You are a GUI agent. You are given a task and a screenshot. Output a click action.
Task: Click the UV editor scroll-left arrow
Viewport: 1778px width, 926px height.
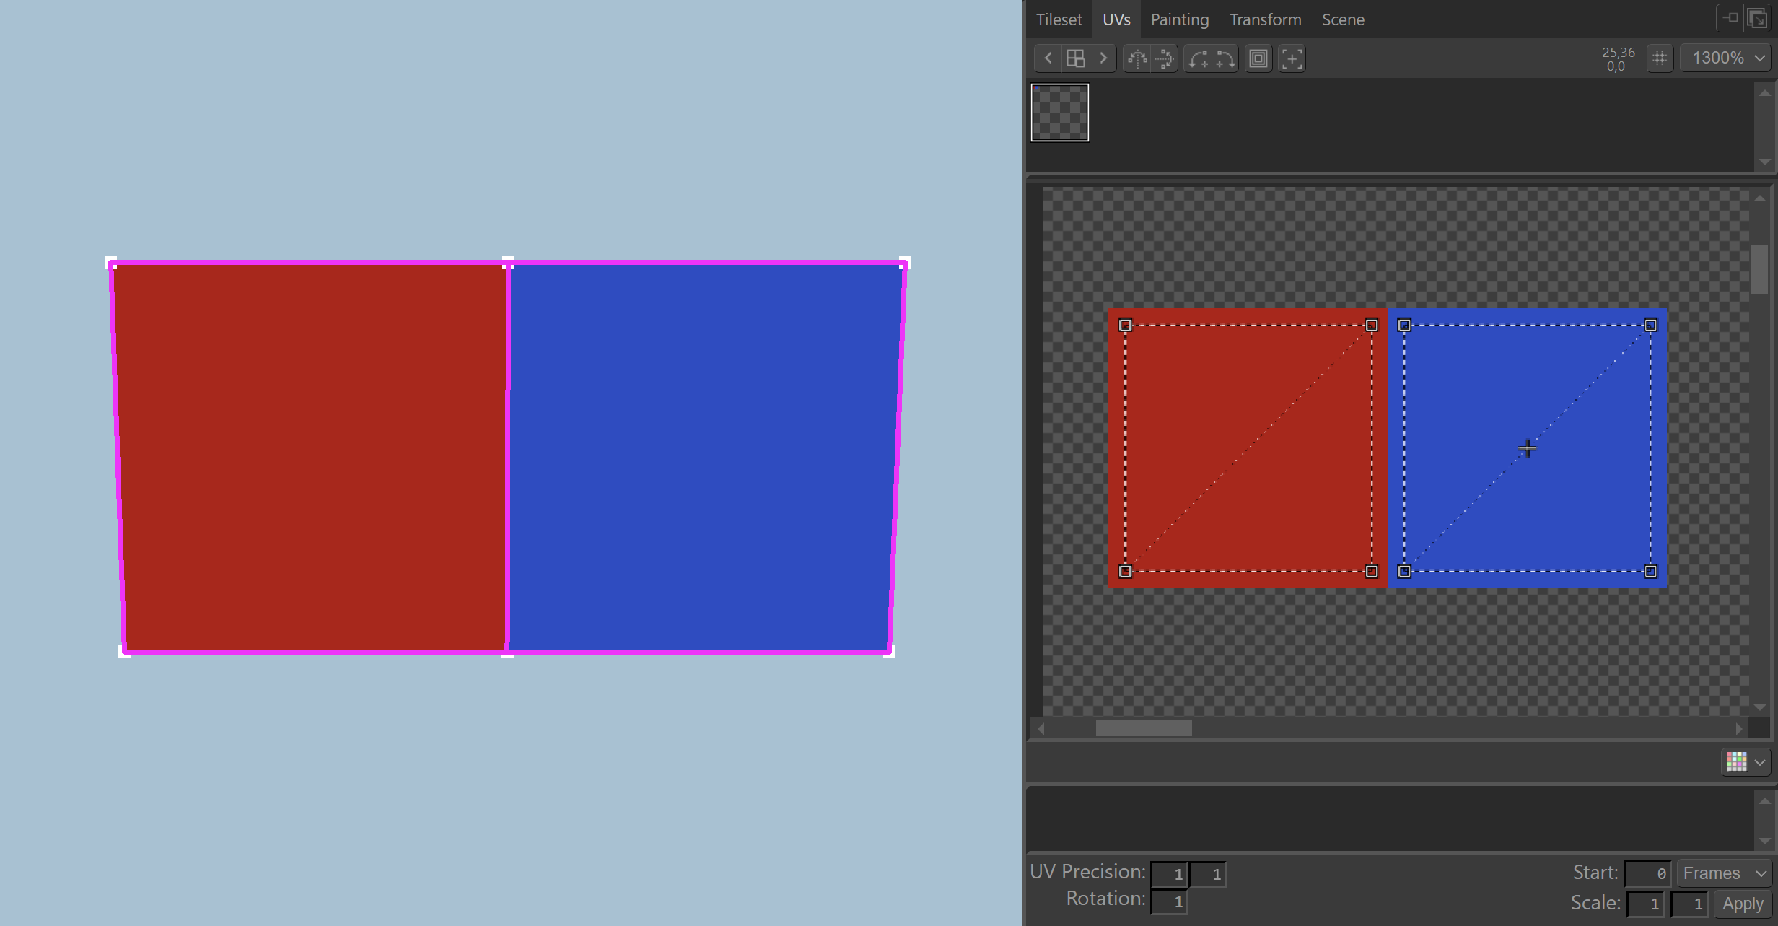click(1041, 729)
